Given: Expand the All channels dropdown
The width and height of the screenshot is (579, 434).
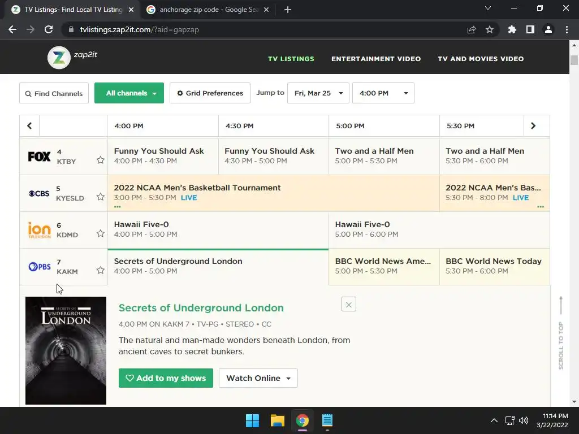Looking at the screenshot, I should pos(129,93).
